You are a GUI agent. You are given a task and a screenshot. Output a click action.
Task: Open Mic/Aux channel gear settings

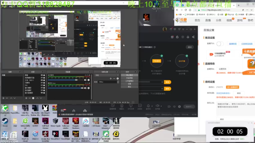click(x=89, y=88)
